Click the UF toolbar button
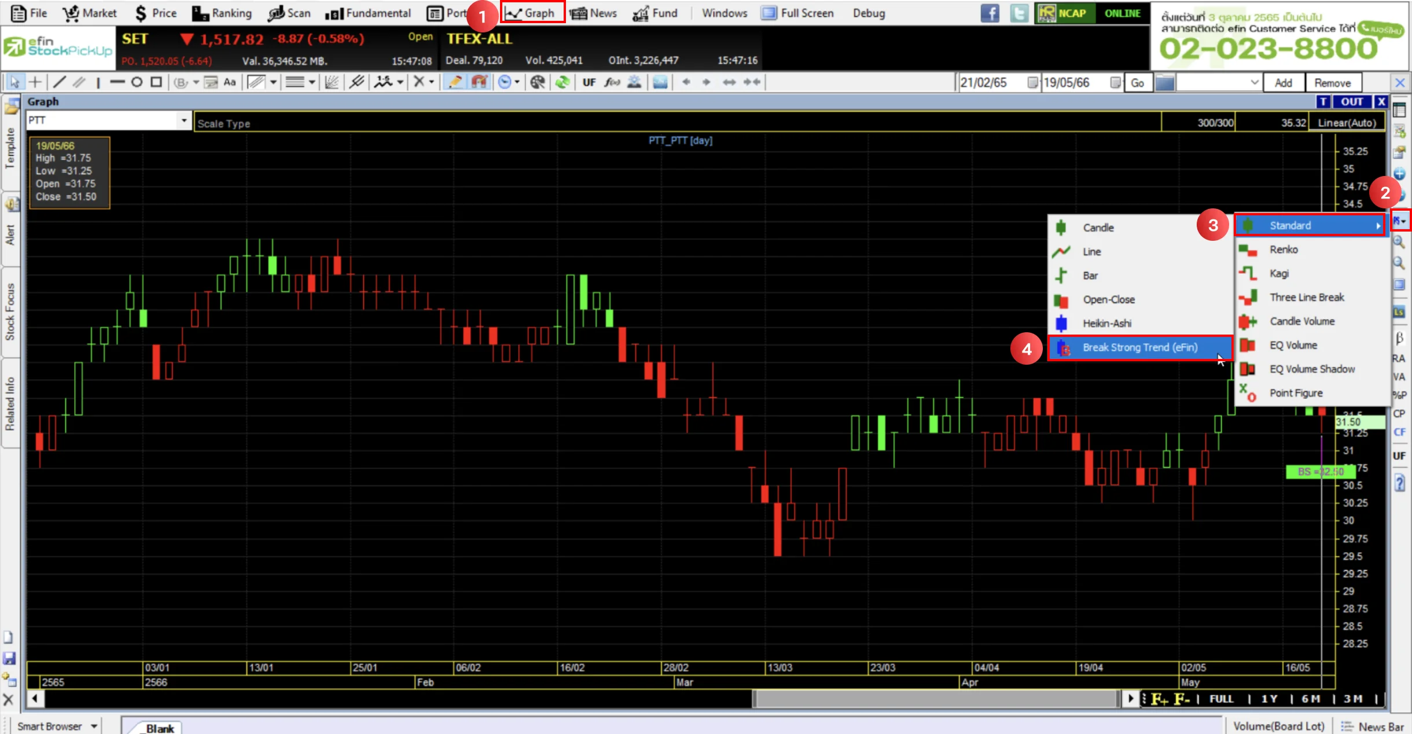 pos(589,82)
